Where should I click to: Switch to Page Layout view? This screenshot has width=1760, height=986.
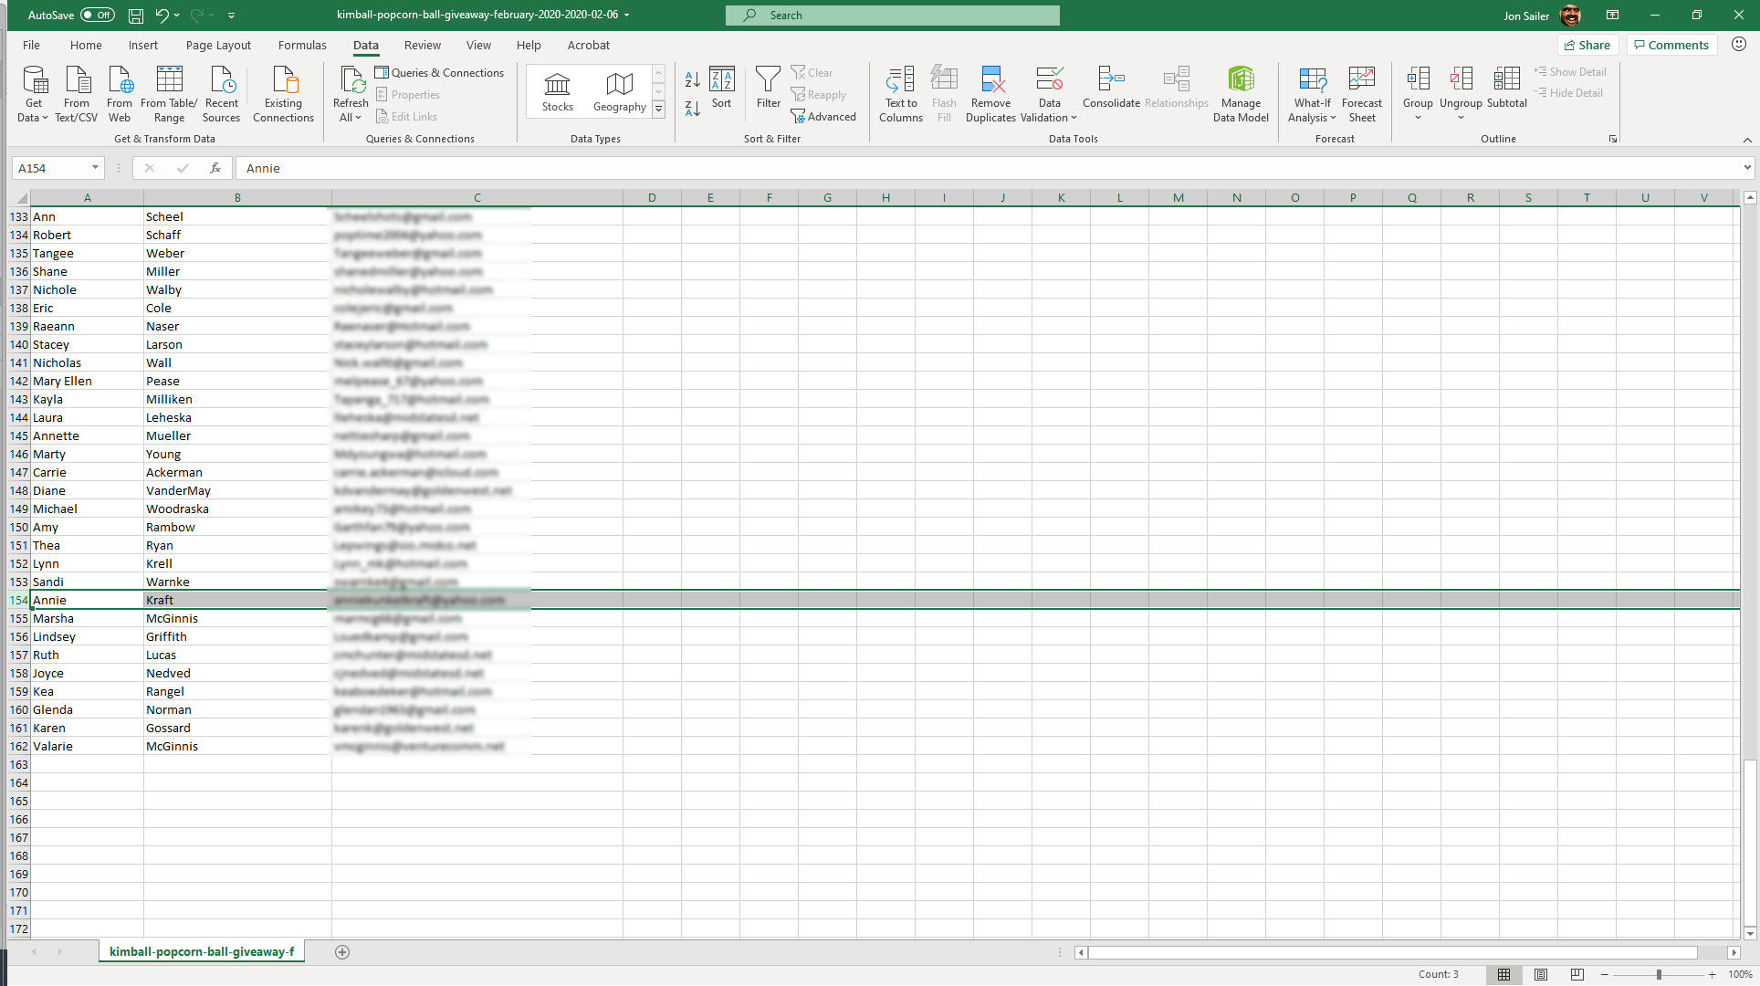tap(1541, 974)
